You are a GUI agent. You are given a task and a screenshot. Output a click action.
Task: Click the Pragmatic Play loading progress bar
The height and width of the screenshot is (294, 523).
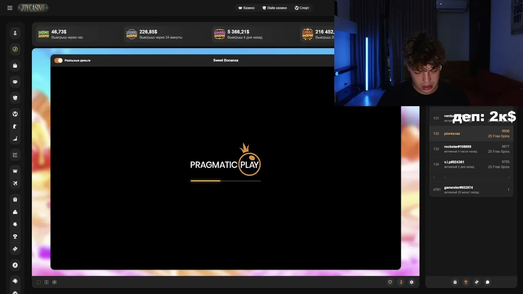pos(226,180)
